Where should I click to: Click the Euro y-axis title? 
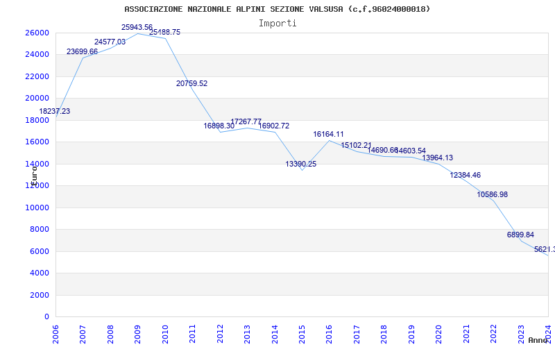pos(34,176)
